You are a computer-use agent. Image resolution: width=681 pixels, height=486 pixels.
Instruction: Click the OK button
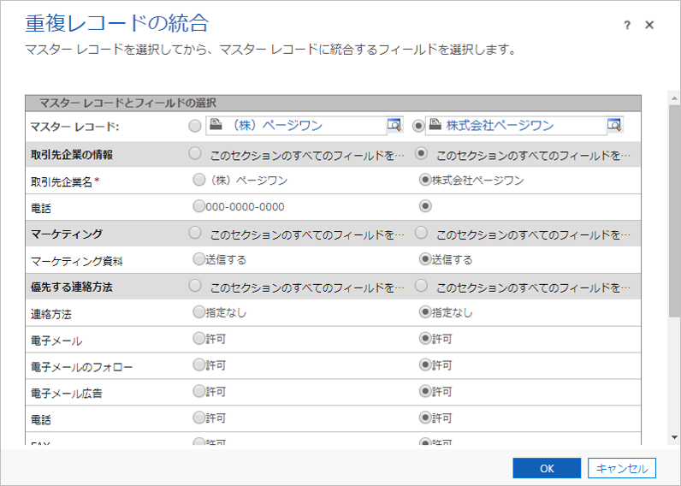tap(547, 468)
